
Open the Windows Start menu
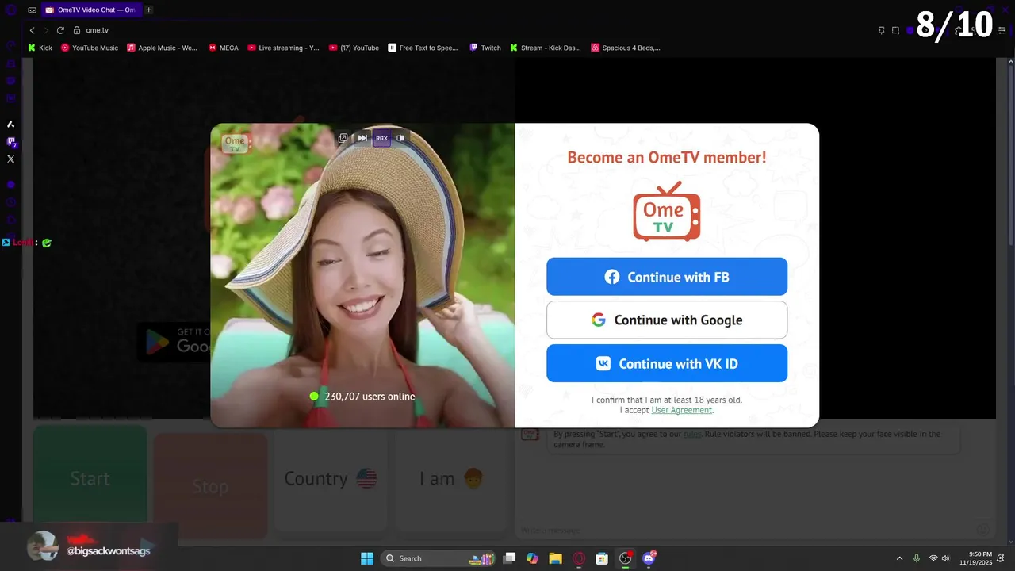coord(367,558)
